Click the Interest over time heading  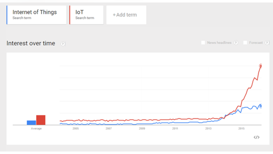tap(31, 43)
